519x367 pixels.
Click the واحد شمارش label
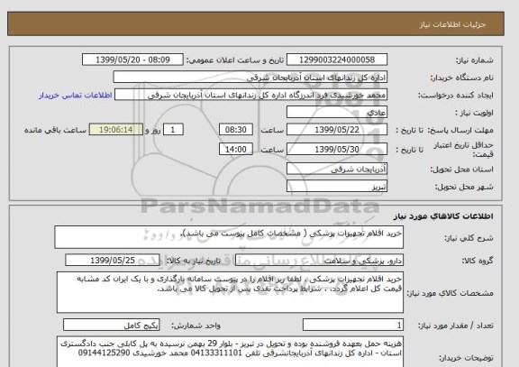(x=196, y=326)
